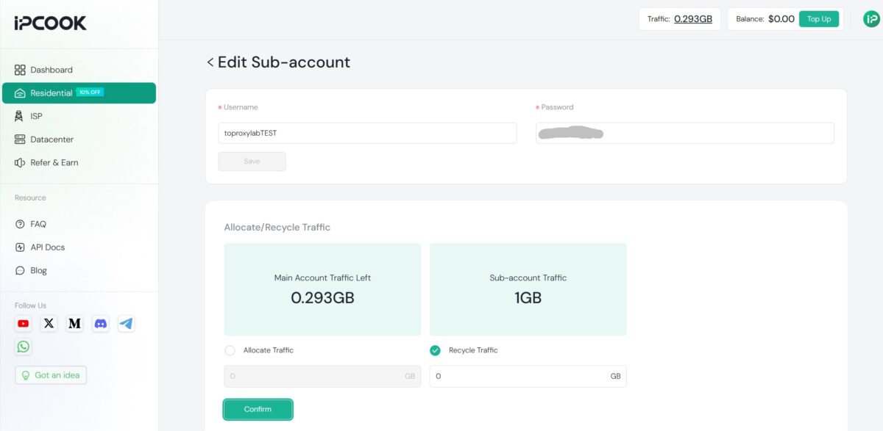Click the Refer & Earn megaphone icon
This screenshot has height=431, width=883.
tap(20, 162)
